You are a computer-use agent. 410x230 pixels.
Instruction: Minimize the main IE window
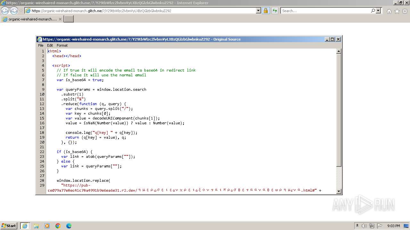click(396, 3)
